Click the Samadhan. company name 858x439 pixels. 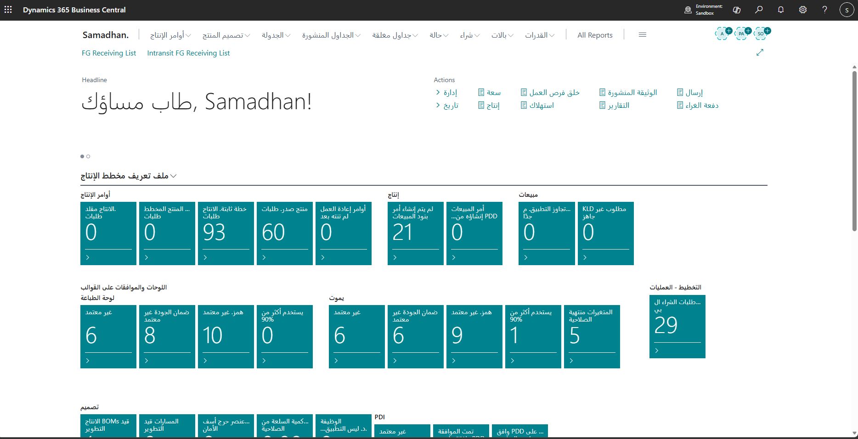pos(106,35)
